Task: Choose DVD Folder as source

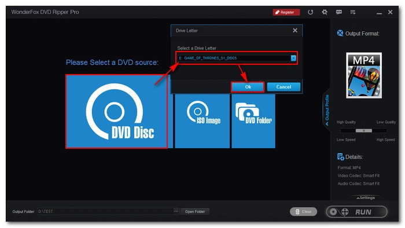Action: click(253, 121)
